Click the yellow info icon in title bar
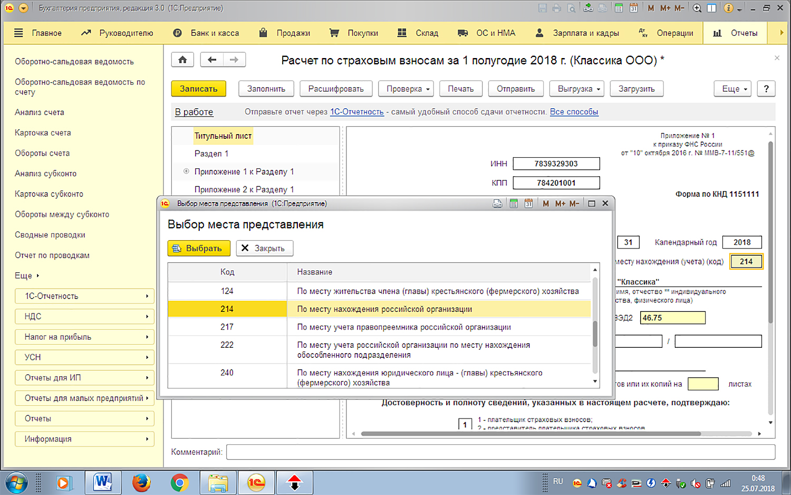The image size is (791, 495). click(x=728, y=8)
